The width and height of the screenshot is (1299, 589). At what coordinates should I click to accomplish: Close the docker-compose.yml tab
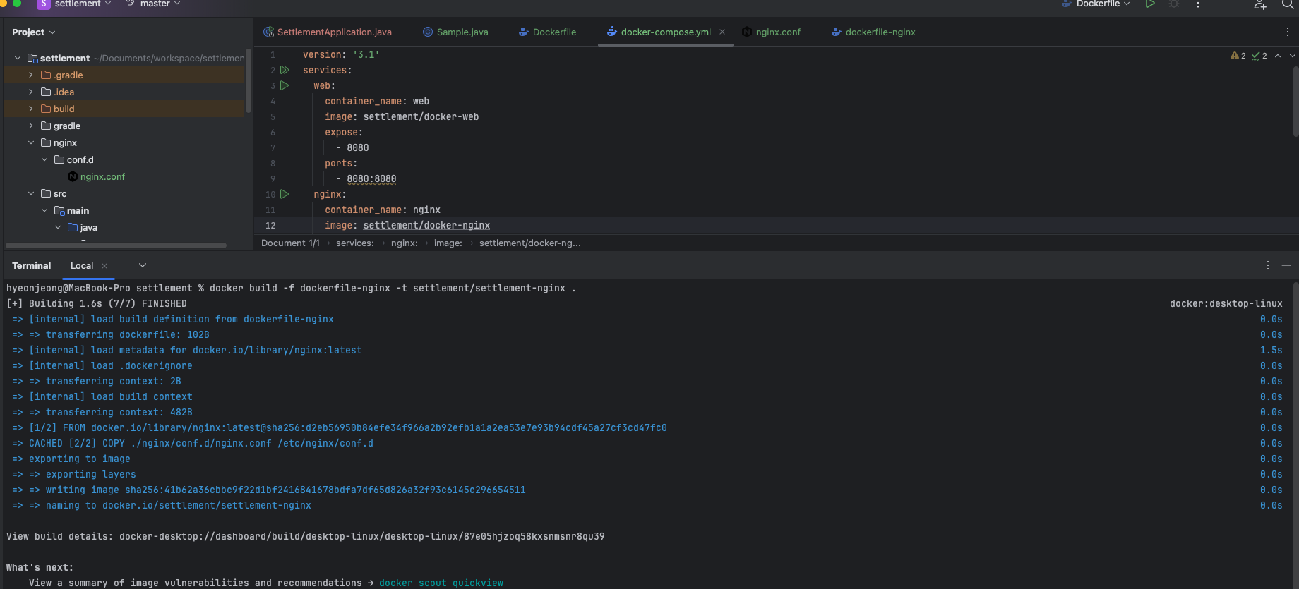(722, 32)
